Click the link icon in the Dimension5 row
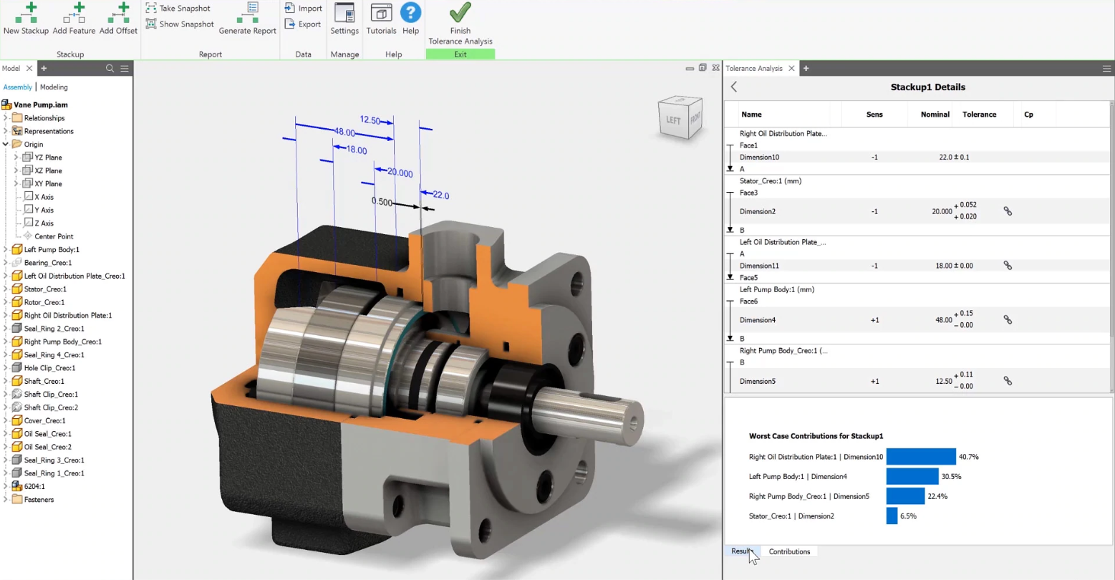This screenshot has height=580, width=1115. [1008, 382]
